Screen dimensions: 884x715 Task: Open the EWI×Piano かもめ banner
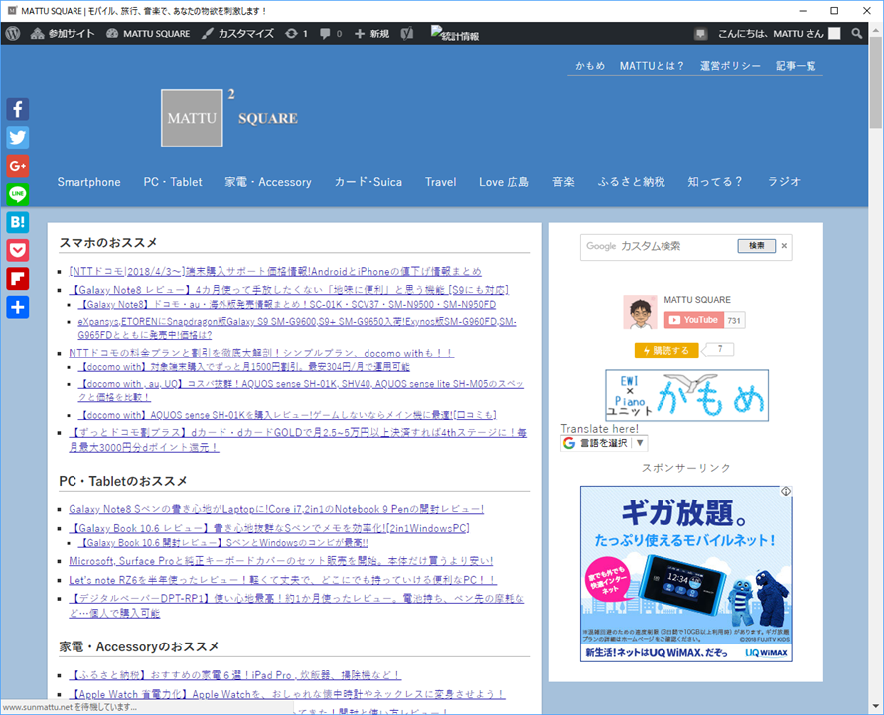[686, 395]
